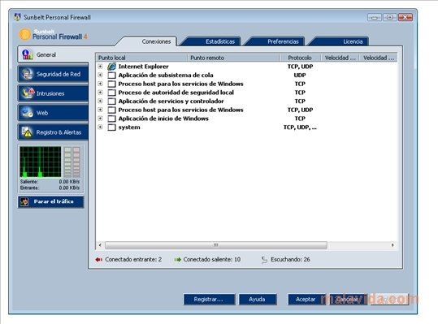438x324 pixels.
Task: Expand first Proceso host para los servicios row
Action: pyautogui.click(x=100, y=84)
